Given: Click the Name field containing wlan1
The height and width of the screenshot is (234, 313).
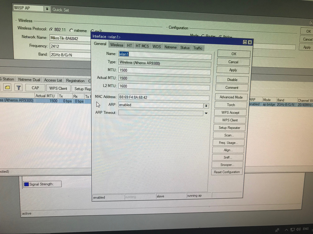Looking at the screenshot, I should [x=165, y=55].
